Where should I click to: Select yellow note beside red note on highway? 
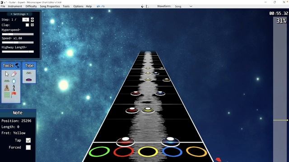(148, 110)
